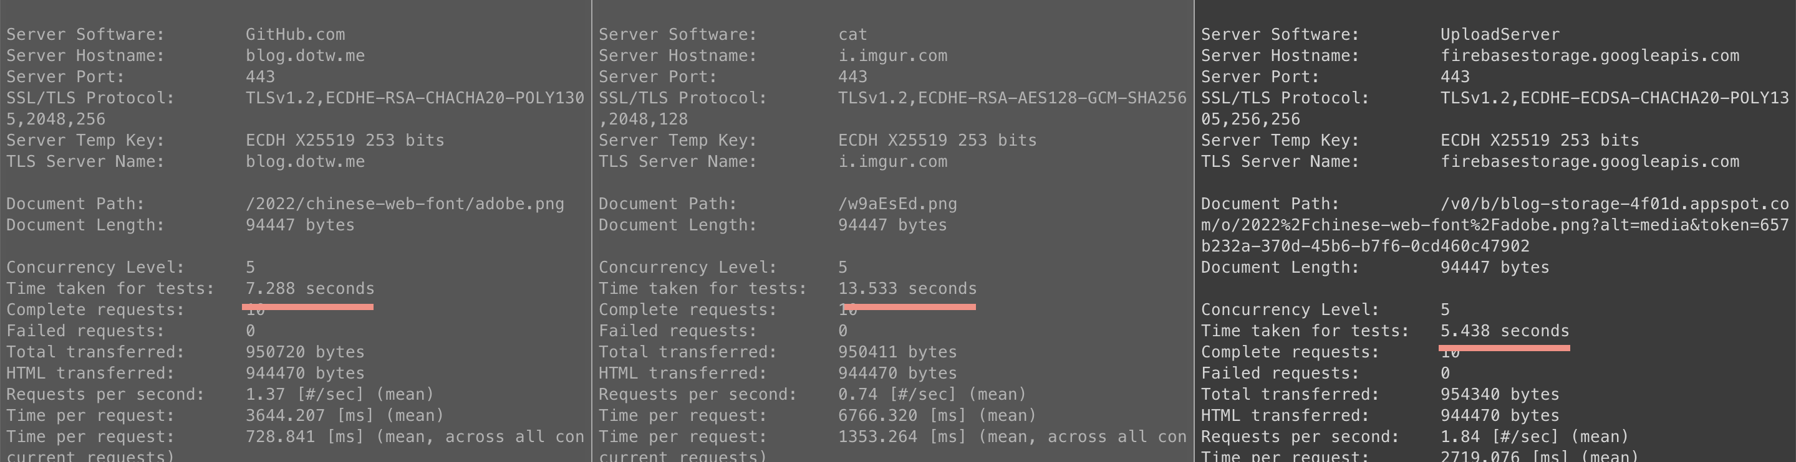The width and height of the screenshot is (1796, 462).
Task: Select the "13.533 seconds" time value
Action: coord(907,288)
